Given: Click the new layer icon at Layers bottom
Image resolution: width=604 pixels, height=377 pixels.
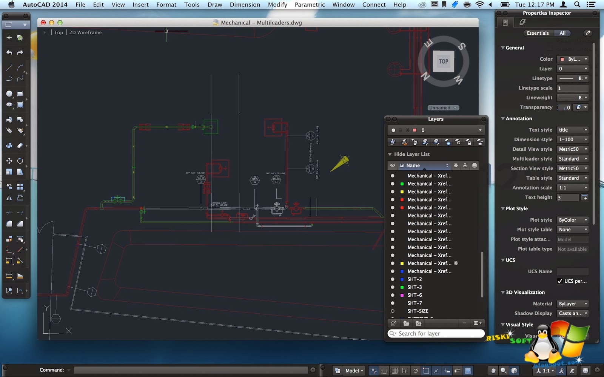Looking at the screenshot, I should (x=393, y=323).
